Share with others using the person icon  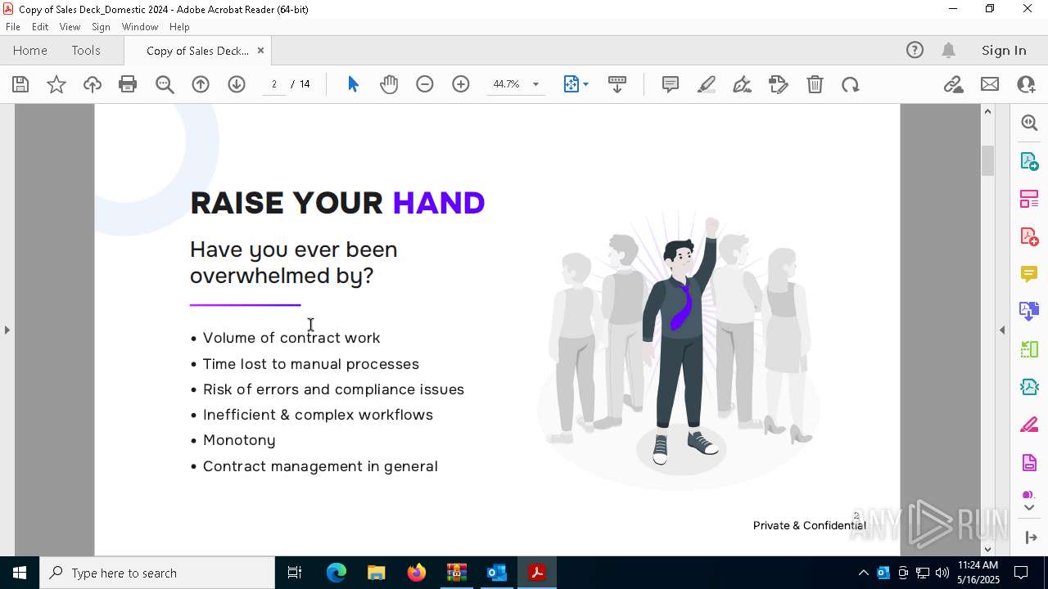pyautogui.click(x=1026, y=84)
